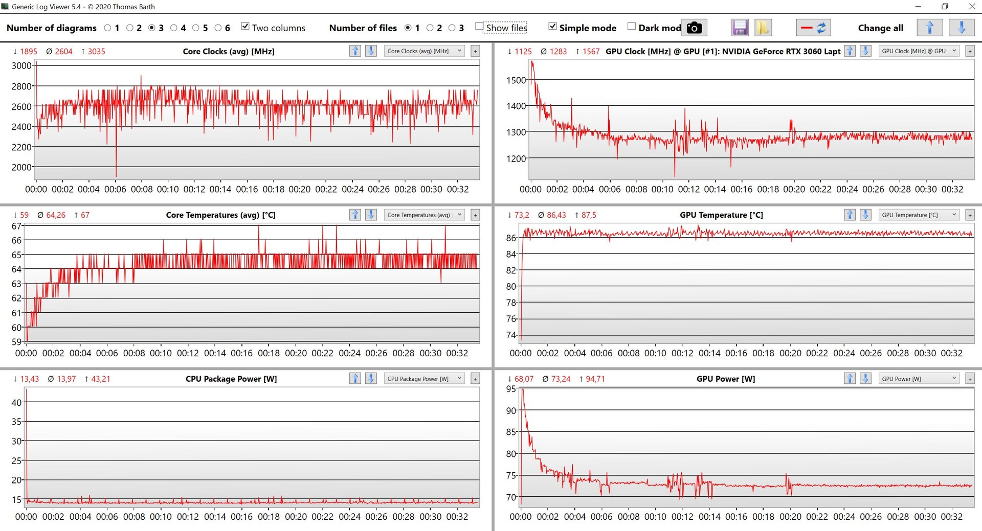This screenshot has height=531, width=982.
Task: Select 6 for number of diagrams
Action: 218,28
